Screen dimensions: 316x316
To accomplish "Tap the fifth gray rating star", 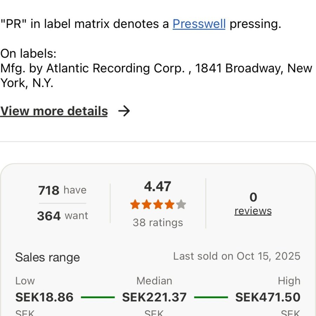I will tap(181, 205).
